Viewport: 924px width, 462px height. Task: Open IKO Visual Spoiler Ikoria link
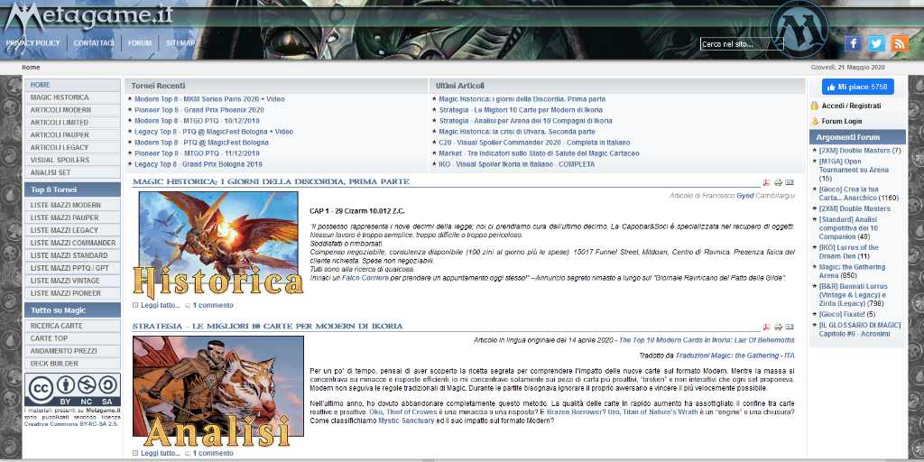click(517, 164)
